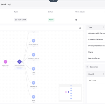Select the CareerProfileServer list row

point(96,39)
